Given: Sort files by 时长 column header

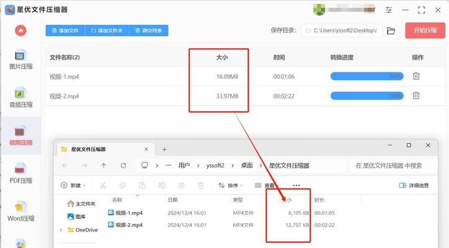Looking at the screenshot, I should [x=319, y=200].
